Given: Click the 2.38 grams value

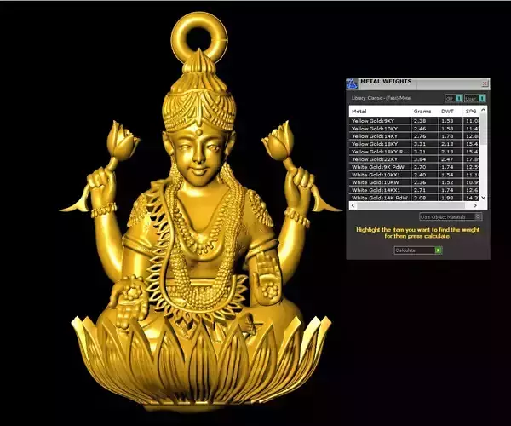Looking at the screenshot, I should [419, 121].
